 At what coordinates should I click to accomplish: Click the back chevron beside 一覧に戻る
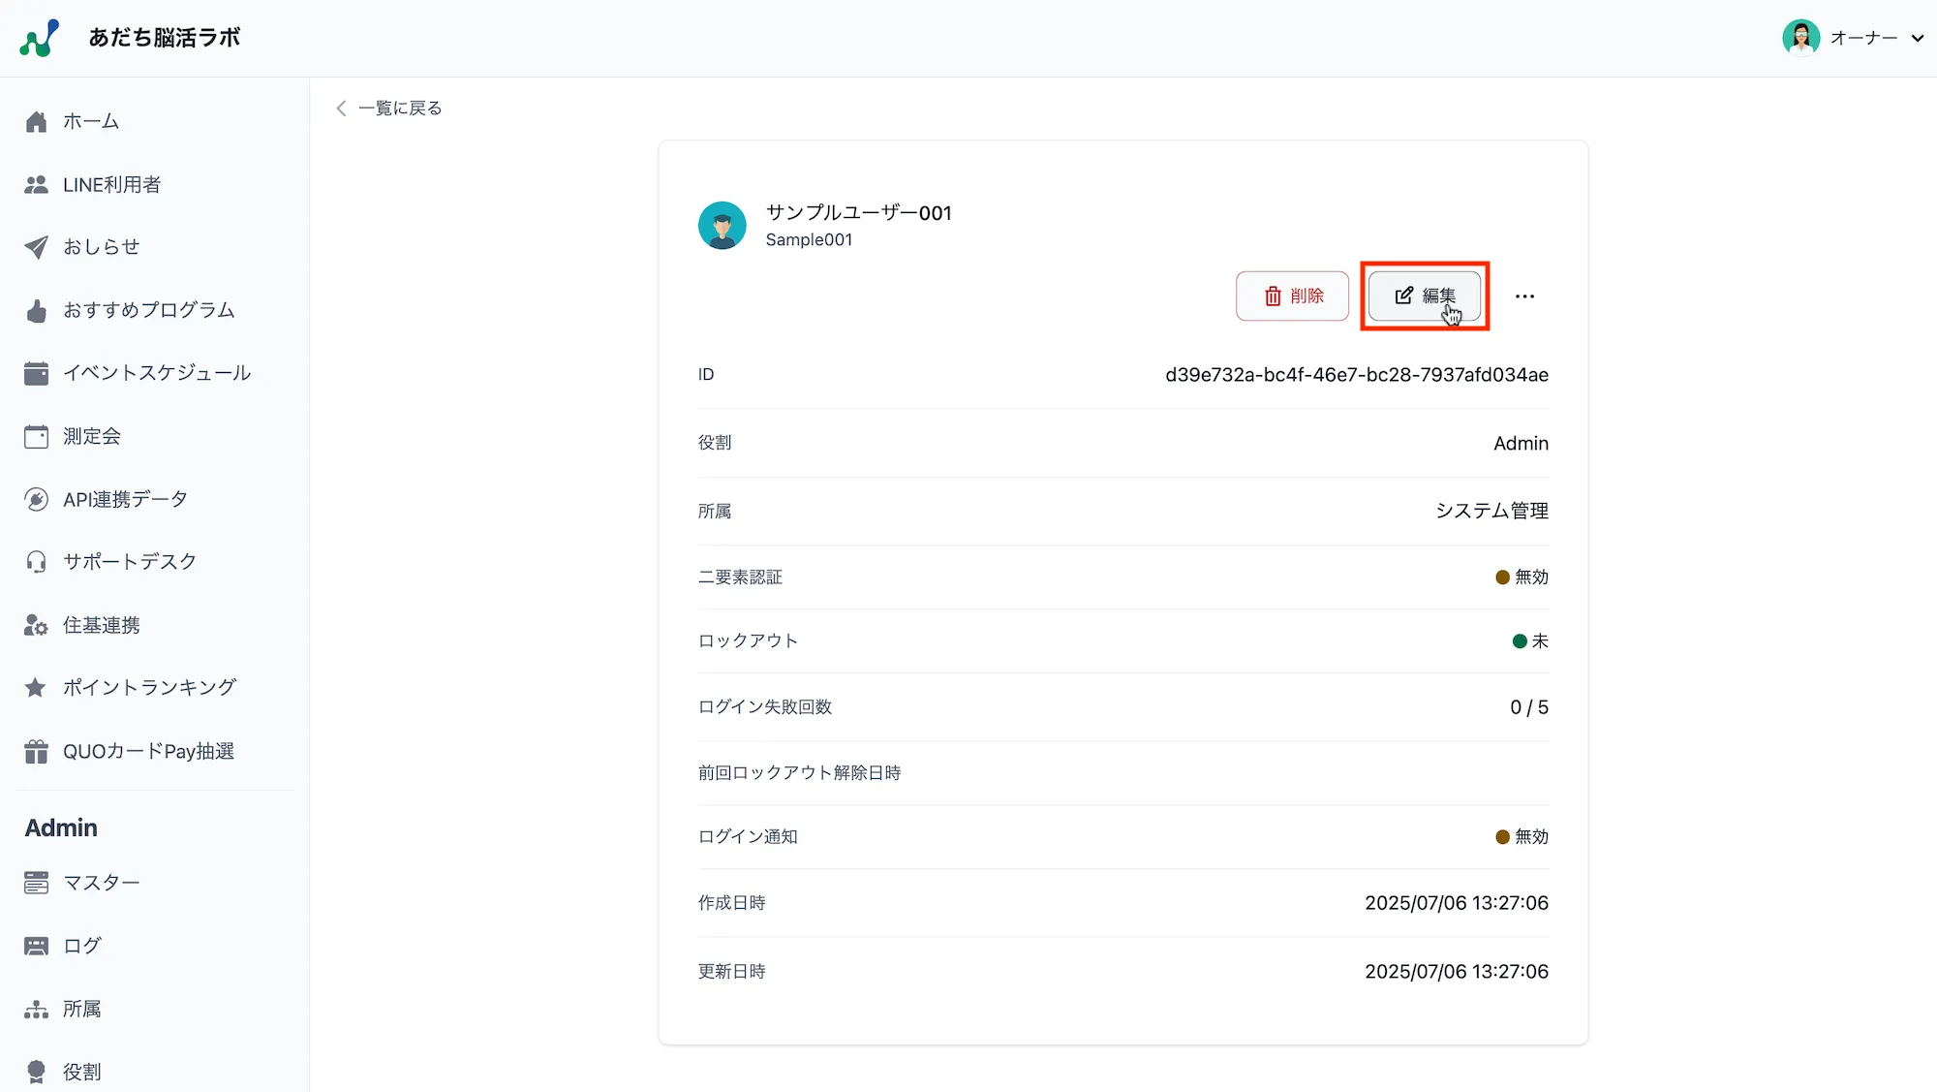click(341, 108)
